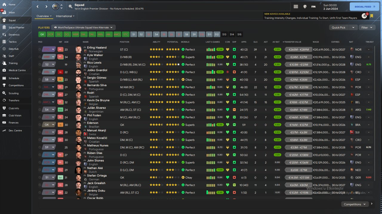Click the back navigation arrow
This screenshot has height=214, width=382.
tap(38, 7)
